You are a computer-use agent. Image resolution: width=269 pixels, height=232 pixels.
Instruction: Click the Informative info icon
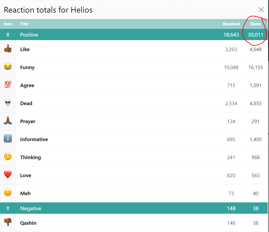[8, 138]
